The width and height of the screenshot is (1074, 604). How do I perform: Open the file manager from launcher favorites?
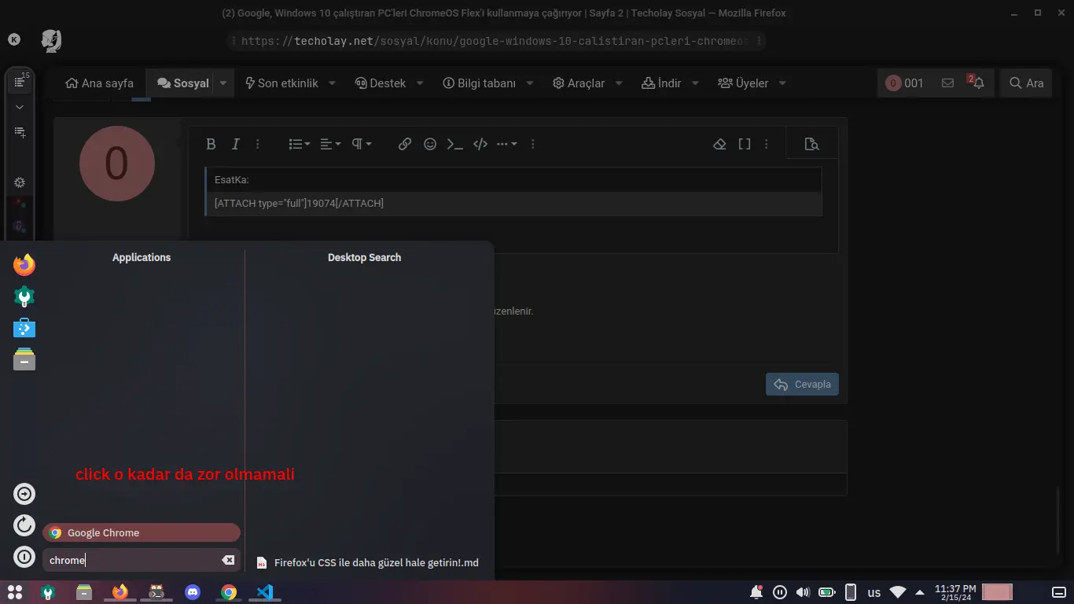click(24, 359)
